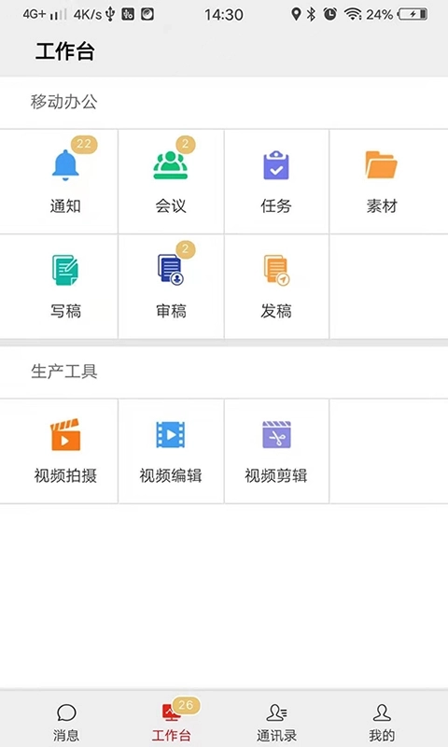Viewport: 448px width, 747px height.
Task: Tap the location pin status icon
Action: pyautogui.click(x=296, y=14)
